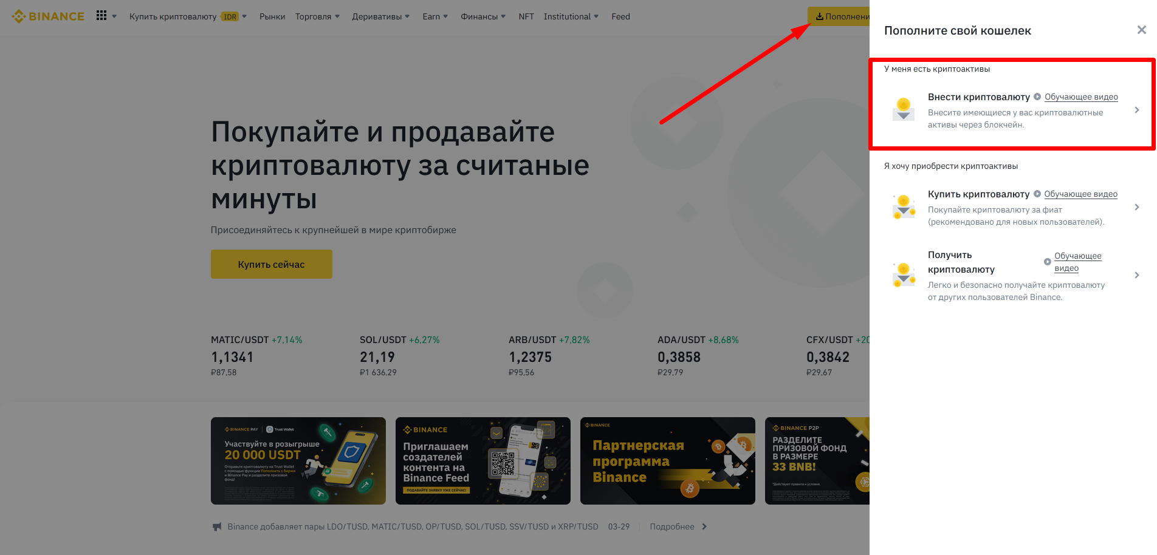This screenshot has width=1157, height=555.
Task: Open the Партнерская программа Binance banner
Action: pos(668,461)
